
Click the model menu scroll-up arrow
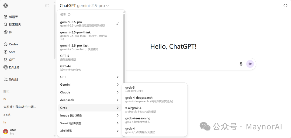(x=124, y=12)
